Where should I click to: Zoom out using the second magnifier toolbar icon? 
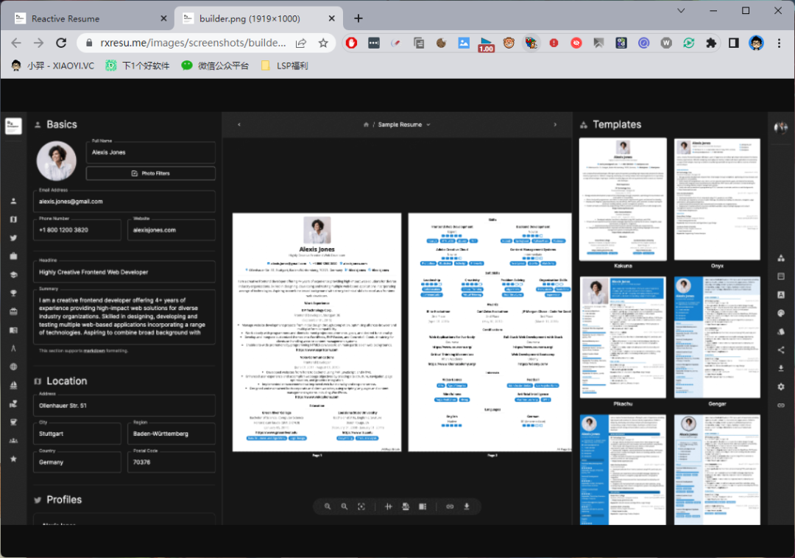pos(344,506)
